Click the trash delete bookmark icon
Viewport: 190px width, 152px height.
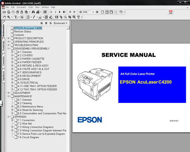coord(46,23)
